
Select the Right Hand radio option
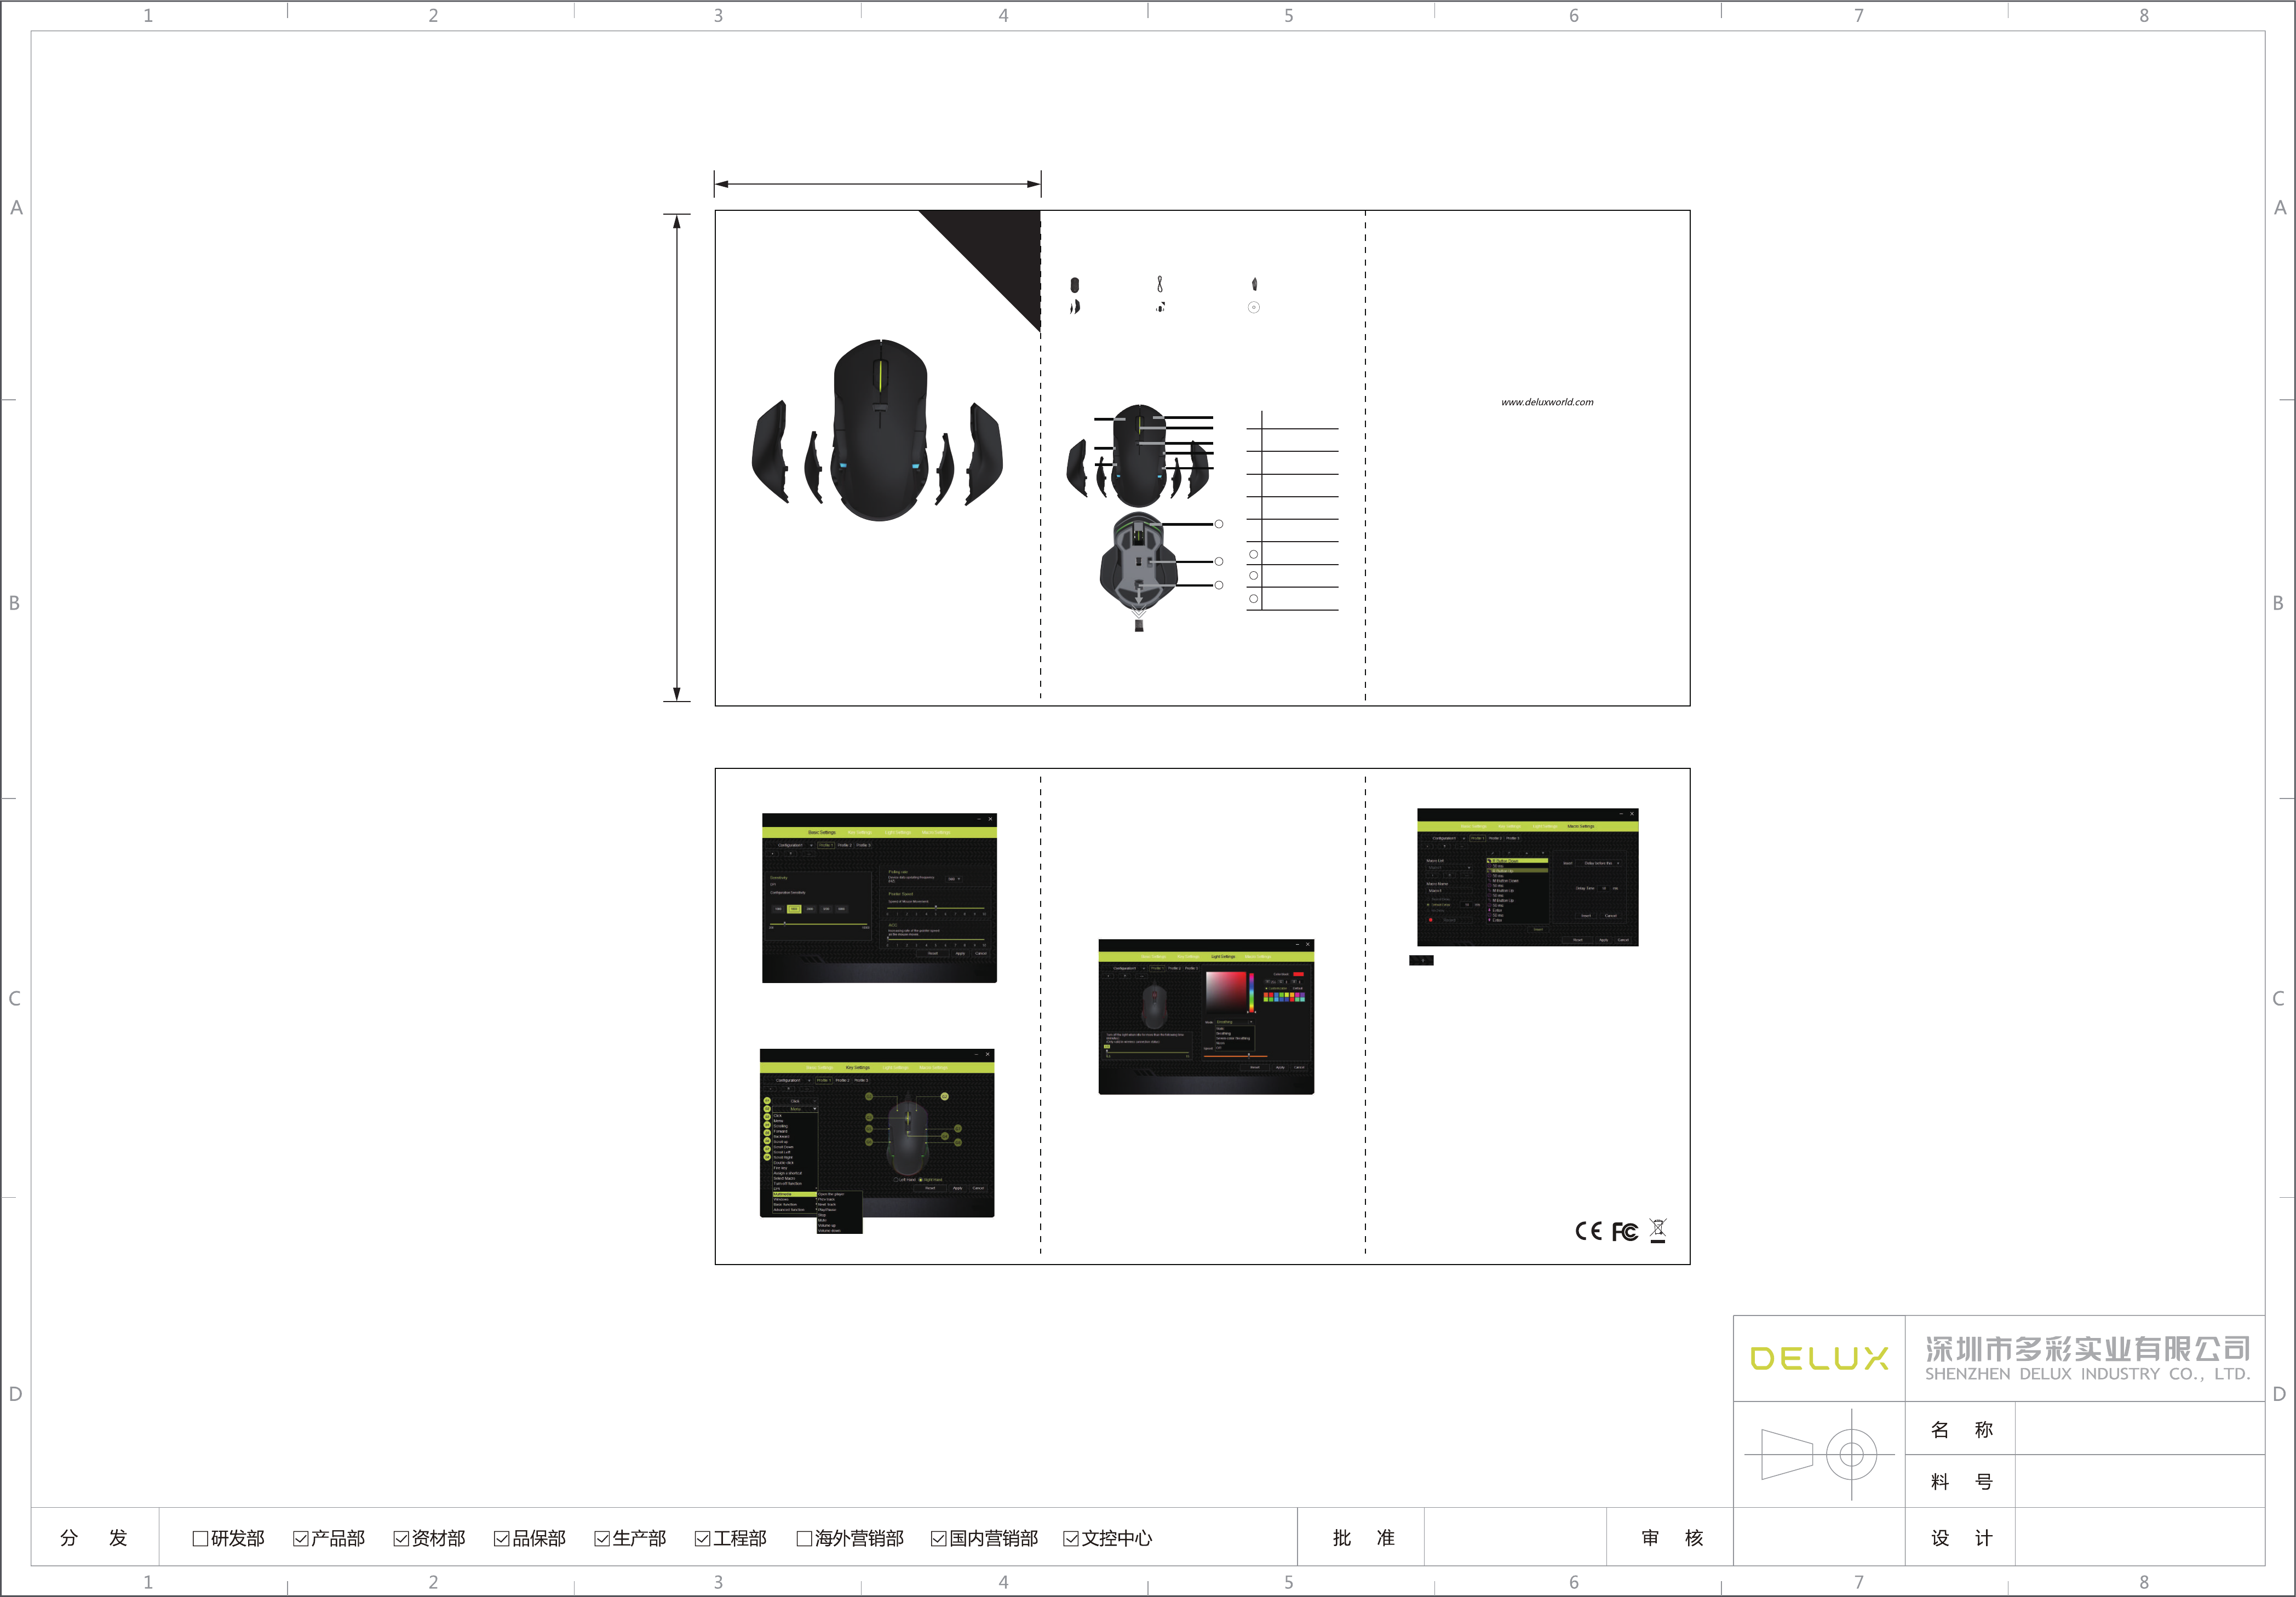[x=921, y=1180]
